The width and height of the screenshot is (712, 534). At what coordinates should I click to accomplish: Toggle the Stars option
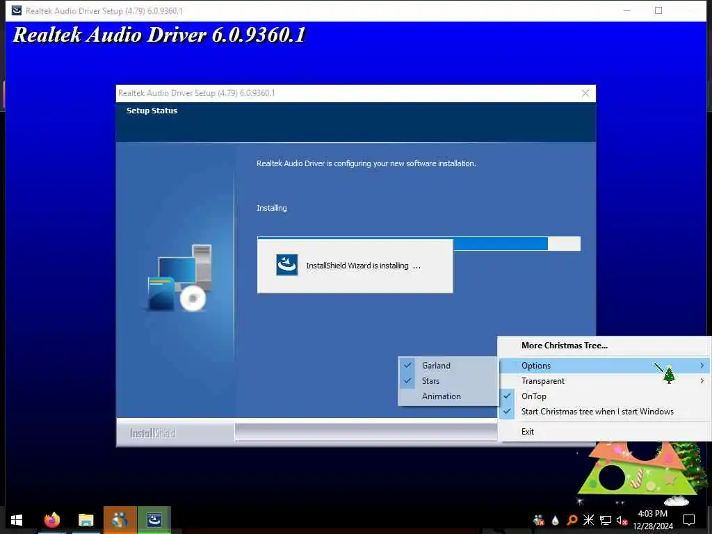[x=448, y=381]
